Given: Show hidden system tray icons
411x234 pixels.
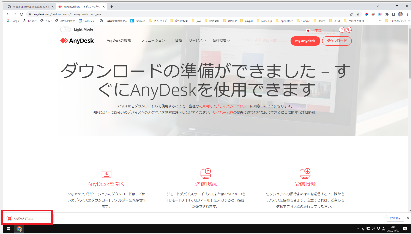Looking at the screenshot, I should coord(358,229).
